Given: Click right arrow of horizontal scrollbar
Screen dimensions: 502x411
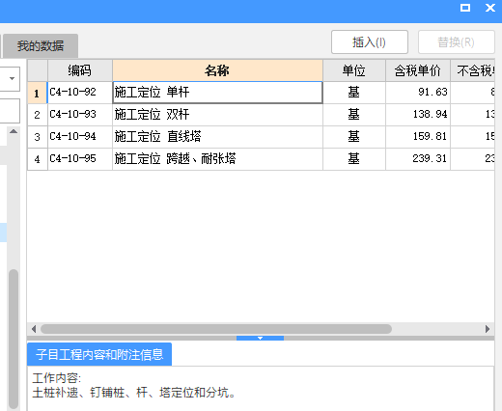Looking at the screenshot, I should [x=488, y=329].
